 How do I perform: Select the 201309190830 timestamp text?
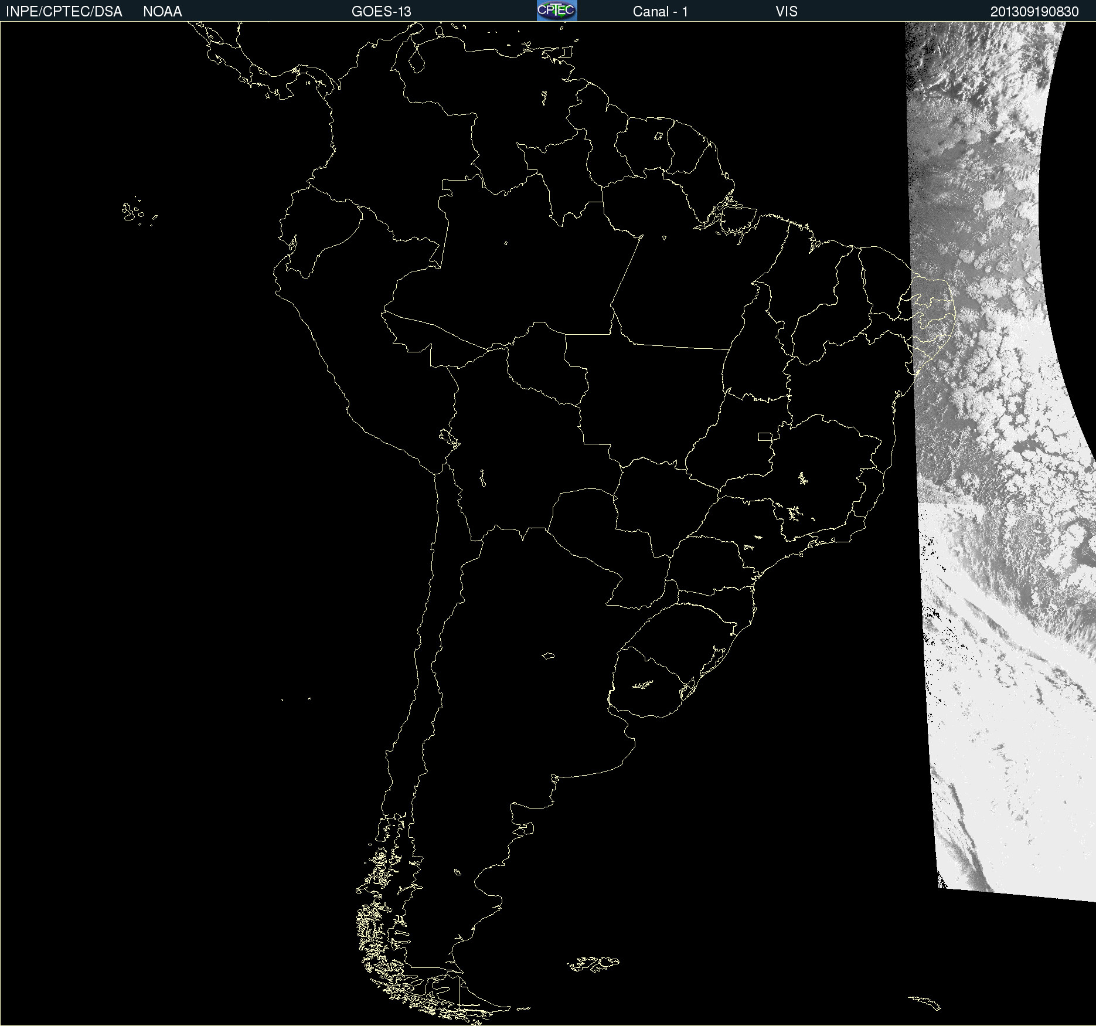[x=1034, y=12]
